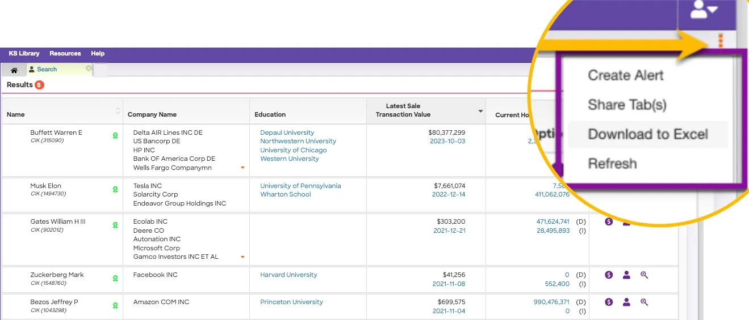The image size is (749, 320).
Task: Open the University of Chicago link
Action: (x=294, y=150)
